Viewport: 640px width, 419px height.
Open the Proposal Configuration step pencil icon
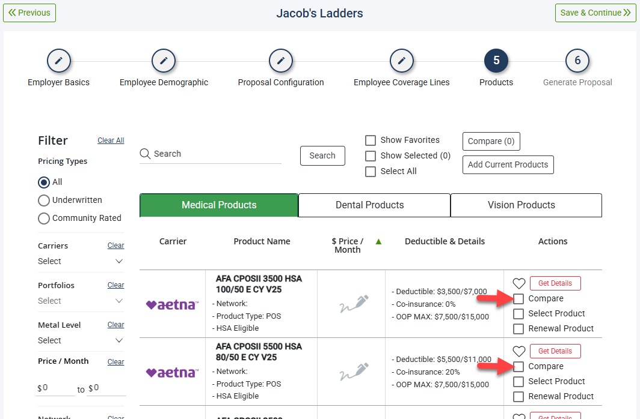(281, 61)
